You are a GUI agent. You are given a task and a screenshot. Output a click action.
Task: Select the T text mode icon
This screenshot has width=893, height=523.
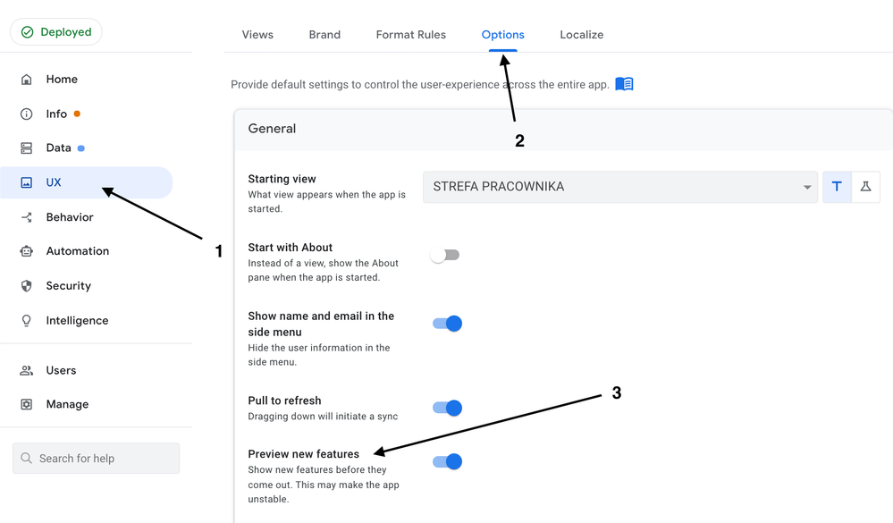837,186
